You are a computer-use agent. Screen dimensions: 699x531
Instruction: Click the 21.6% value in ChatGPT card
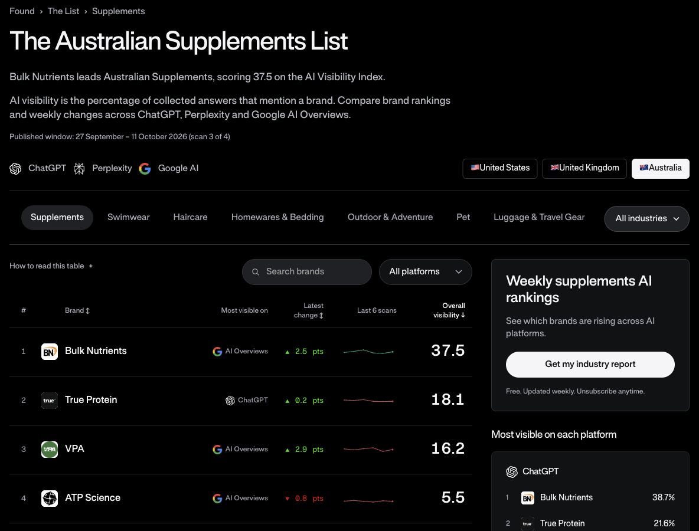click(664, 523)
